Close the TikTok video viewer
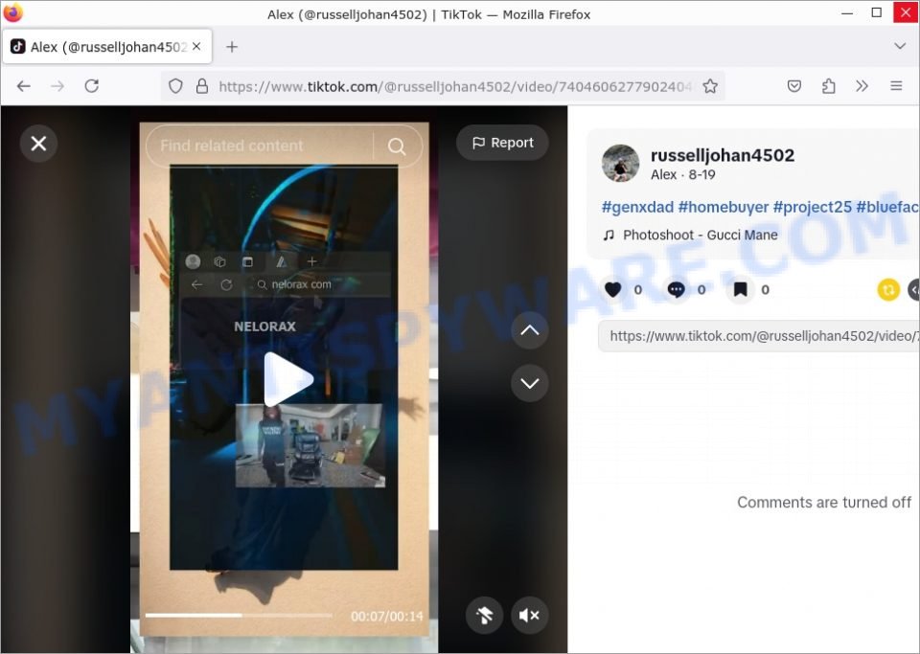 click(x=38, y=143)
